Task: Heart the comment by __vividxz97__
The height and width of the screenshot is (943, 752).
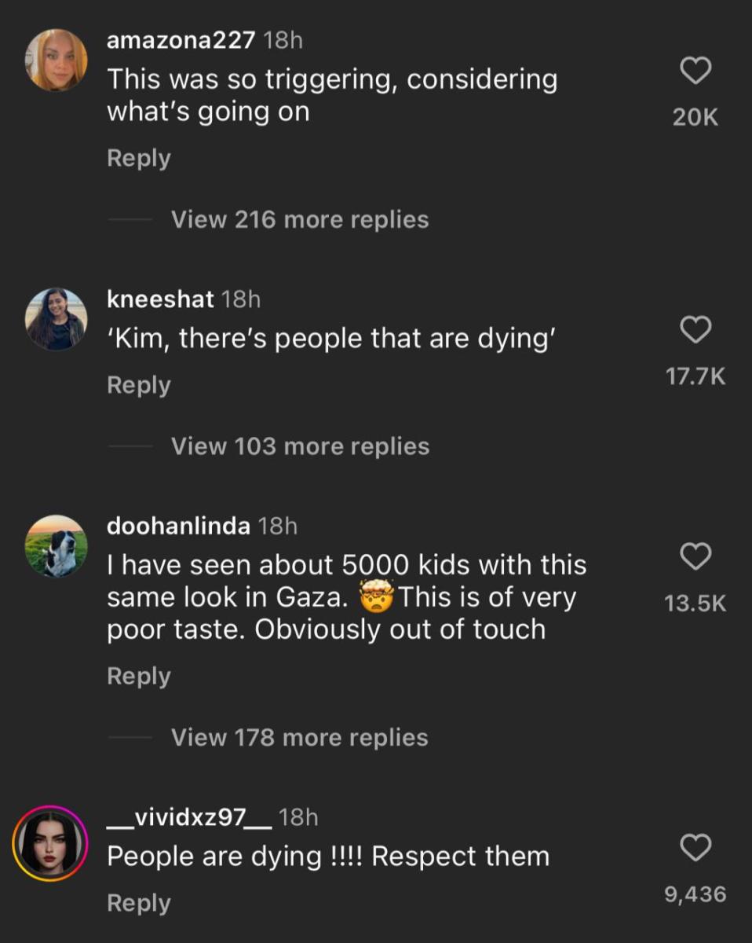Action: pos(695,848)
